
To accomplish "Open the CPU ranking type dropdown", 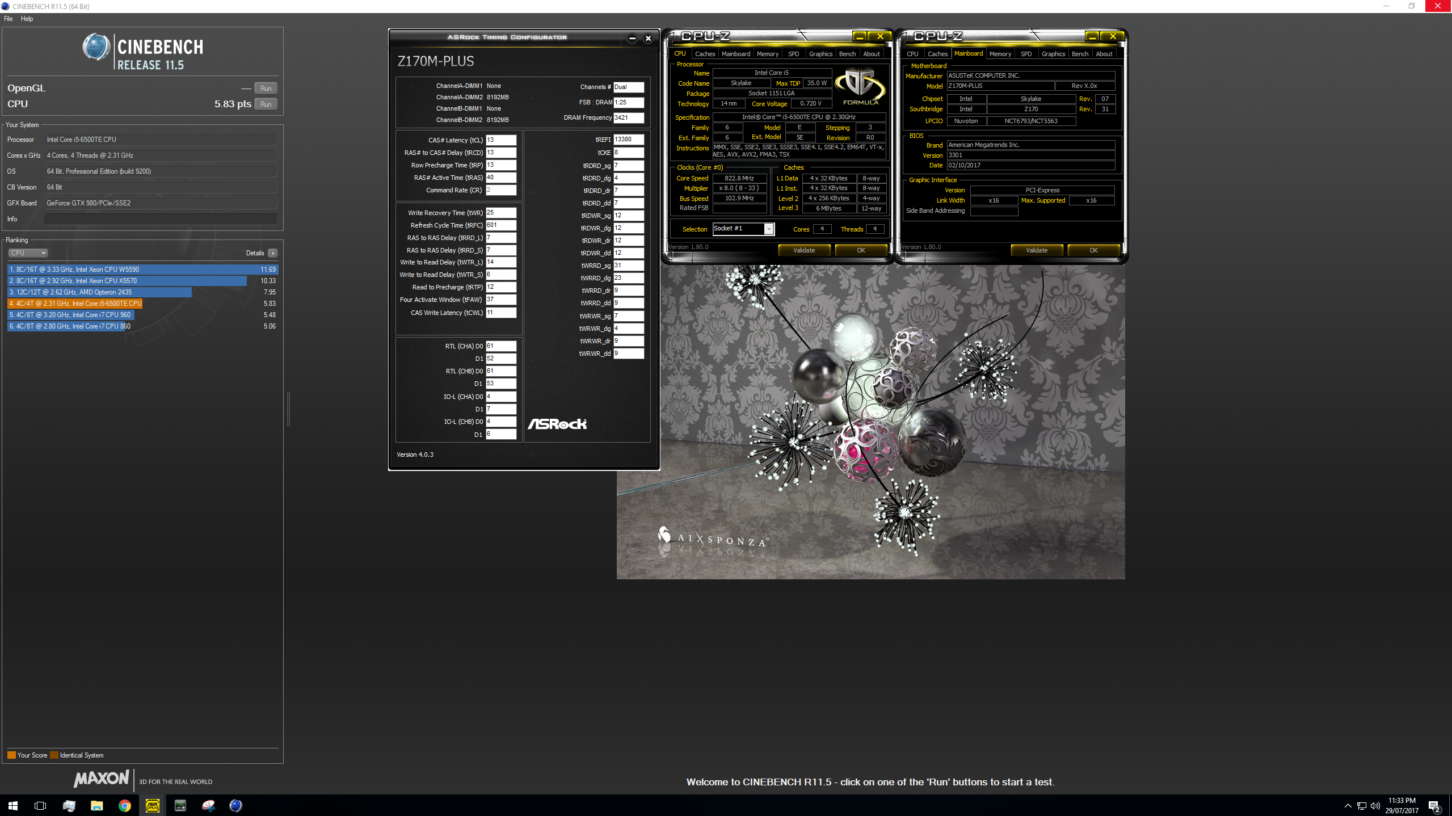I will (x=28, y=253).
